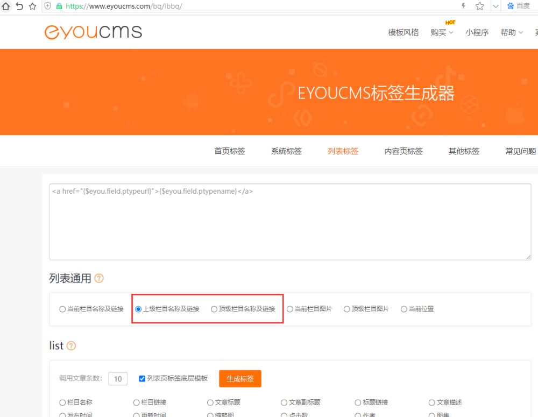The width and height of the screenshot is (538, 417).
Task: Select the 顶级栏目图片 radio button
Action: [347, 309]
